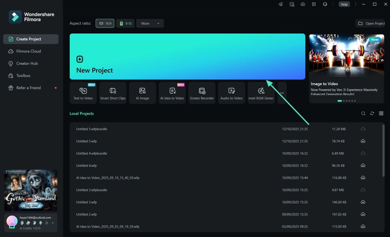Open the apps grid icon in title bar

(314, 4)
